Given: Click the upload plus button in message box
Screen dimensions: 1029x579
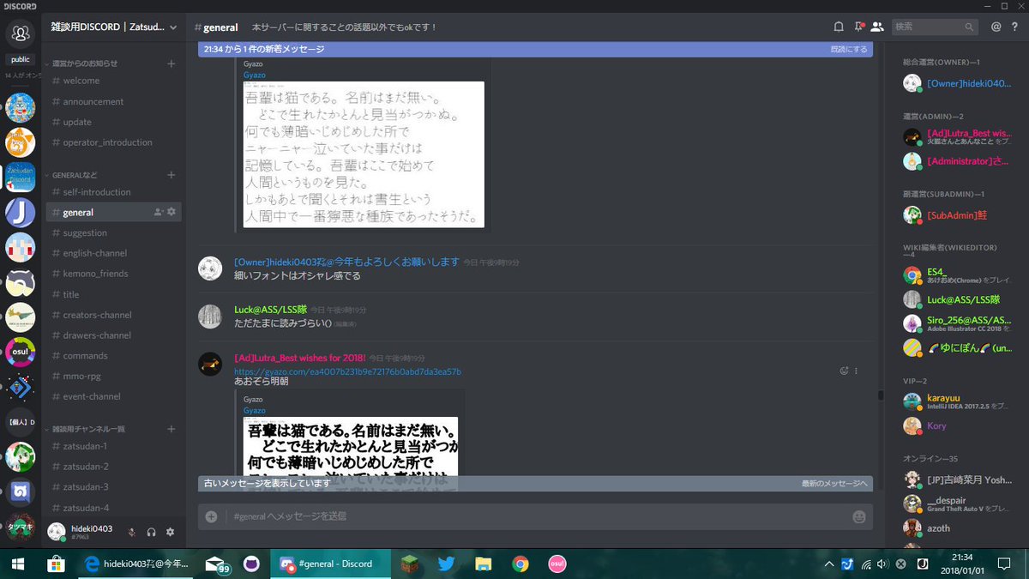Looking at the screenshot, I should tap(211, 516).
